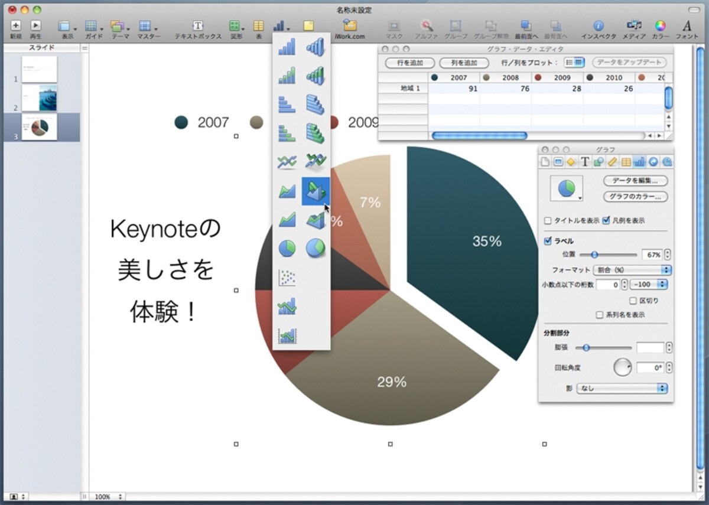This screenshot has height=505, width=709.
Task: Choose the mixed column-line chart type
Action: coord(287,306)
